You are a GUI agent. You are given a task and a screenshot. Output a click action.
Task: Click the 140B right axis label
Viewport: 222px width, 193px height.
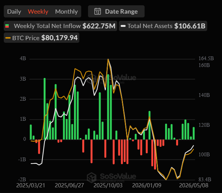pos(204,95)
